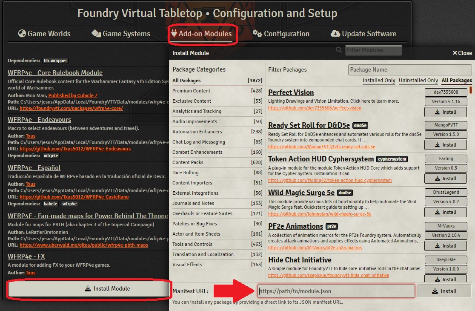Close the Install Module dialog

(462, 53)
